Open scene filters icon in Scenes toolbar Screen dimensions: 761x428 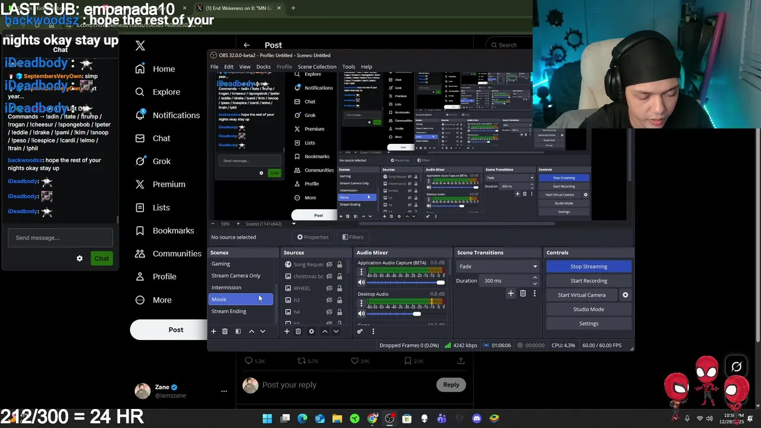click(238, 331)
